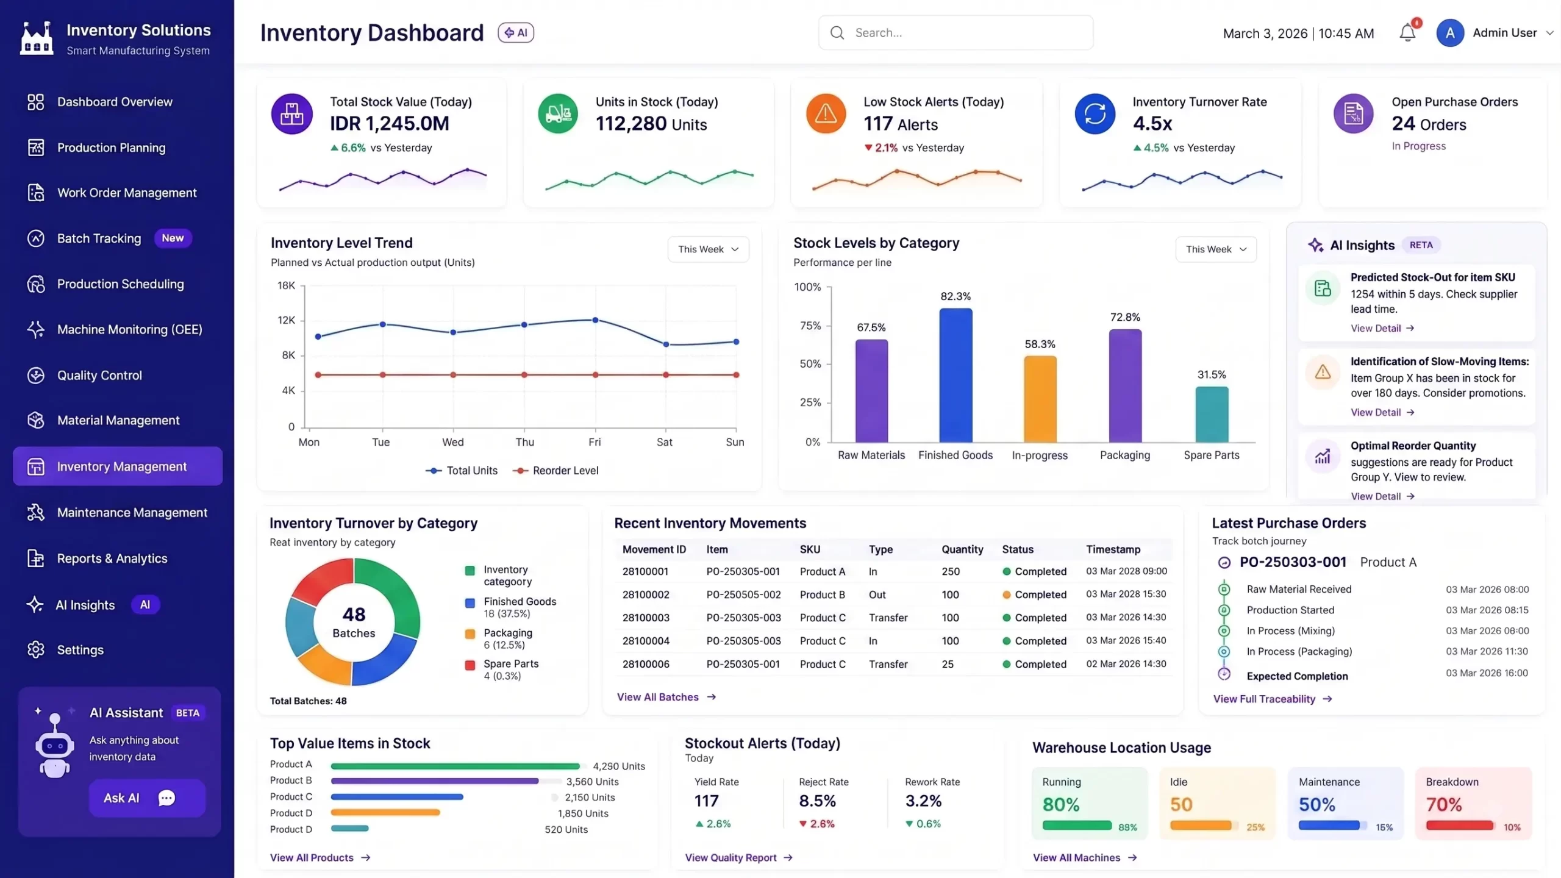Image resolution: width=1561 pixels, height=878 pixels.
Task: Click the Material Management icon
Action: point(36,420)
